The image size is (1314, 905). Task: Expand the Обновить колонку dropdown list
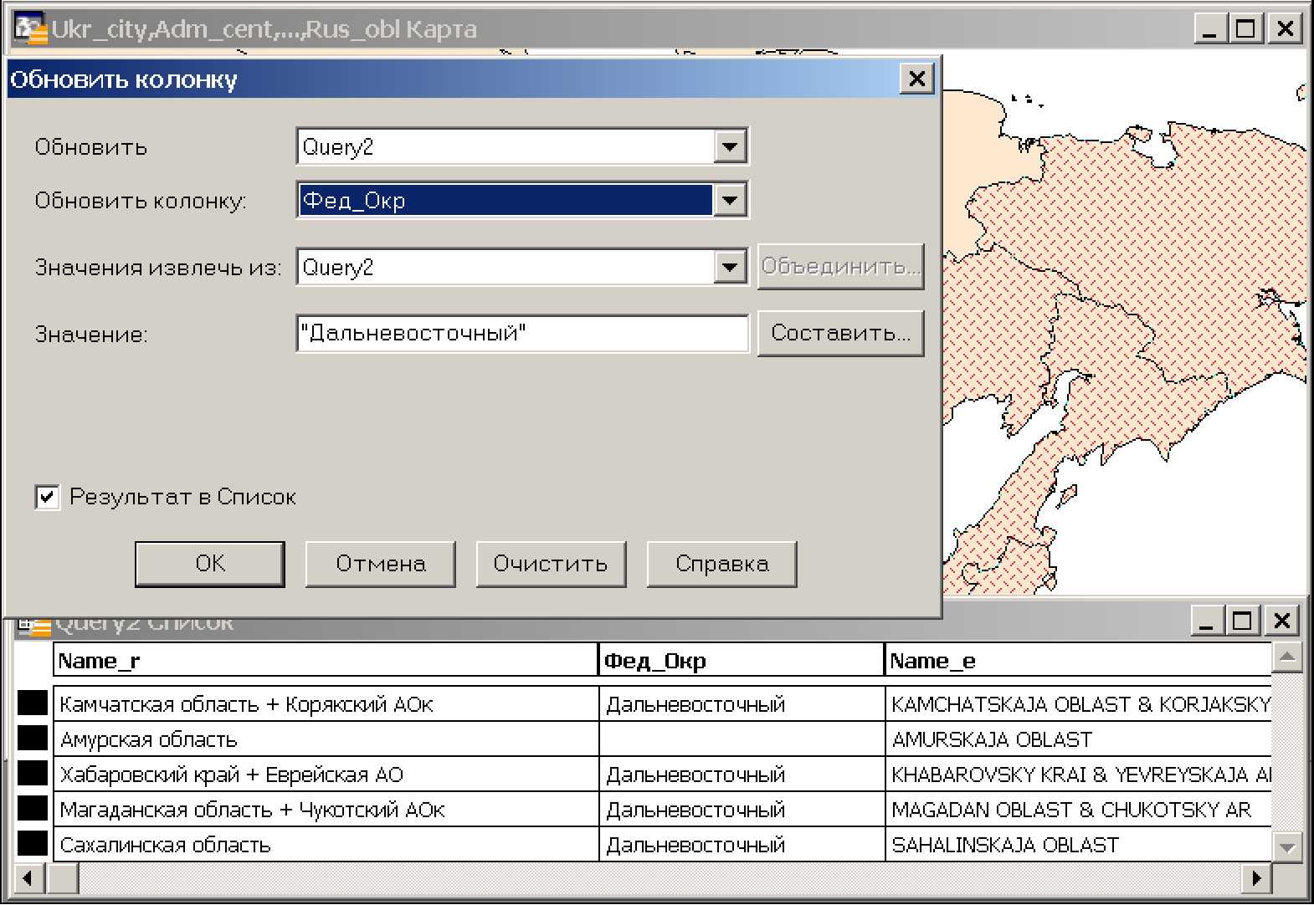[730, 201]
